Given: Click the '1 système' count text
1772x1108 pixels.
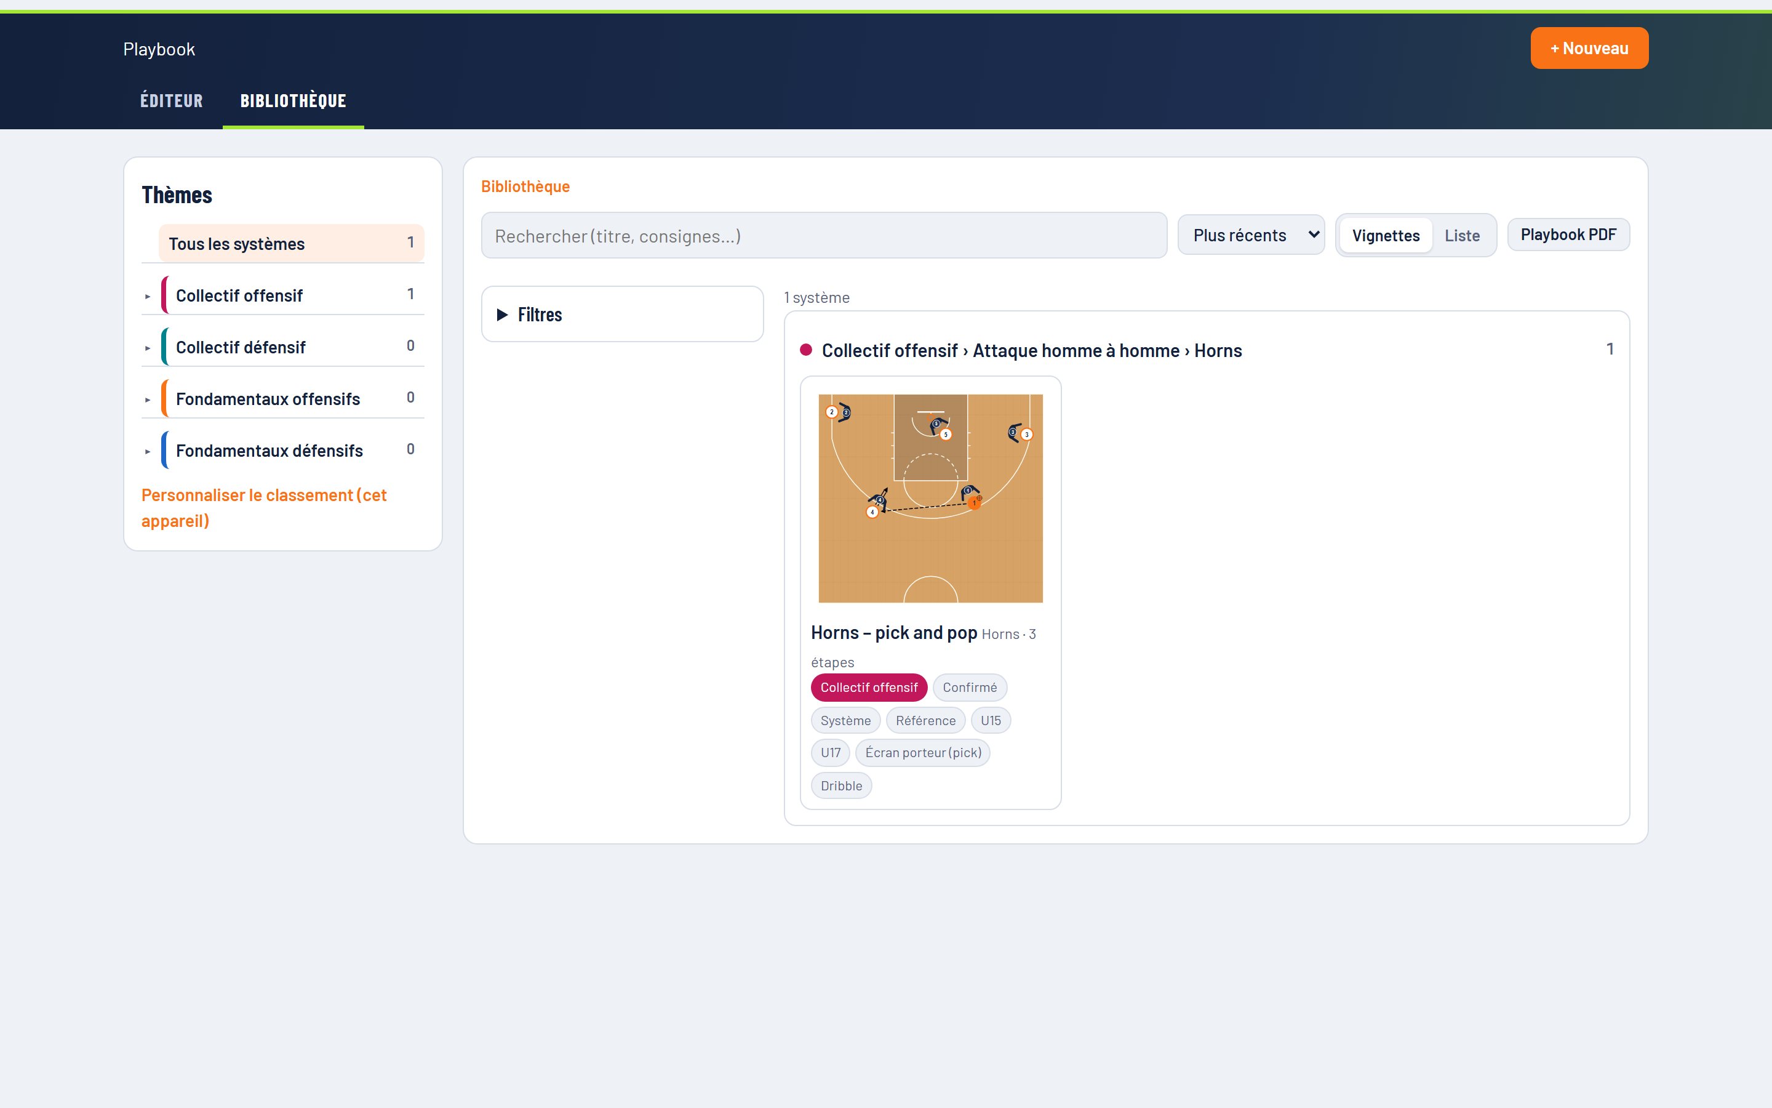Looking at the screenshot, I should pyautogui.click(x=816, y=297).
